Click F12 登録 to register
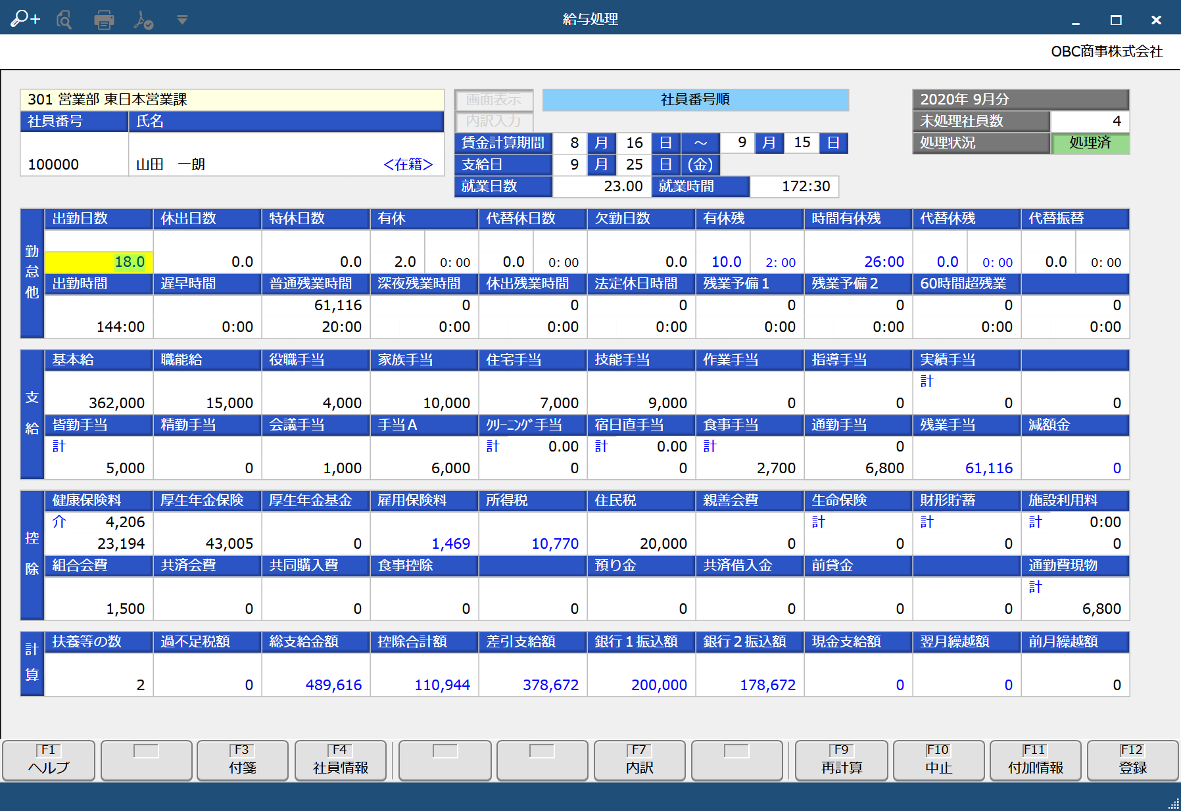This screenshot has width=1181, height=811. (x=1132, y=760)
